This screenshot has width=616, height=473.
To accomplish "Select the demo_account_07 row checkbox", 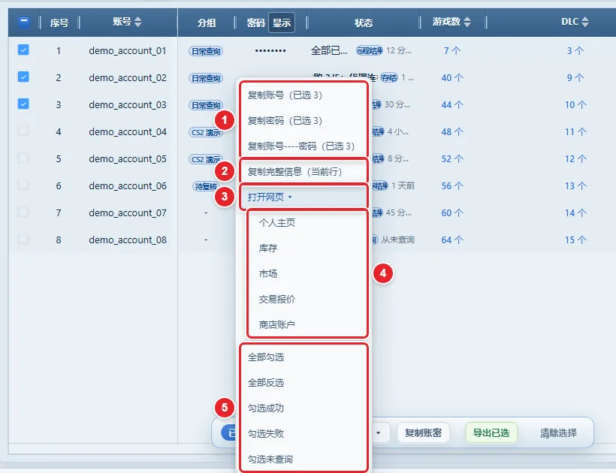I will pyautogui.click(x=23, y=212).
